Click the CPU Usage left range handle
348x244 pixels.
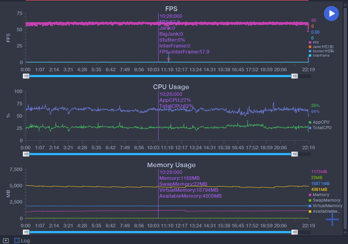(26, 154)
